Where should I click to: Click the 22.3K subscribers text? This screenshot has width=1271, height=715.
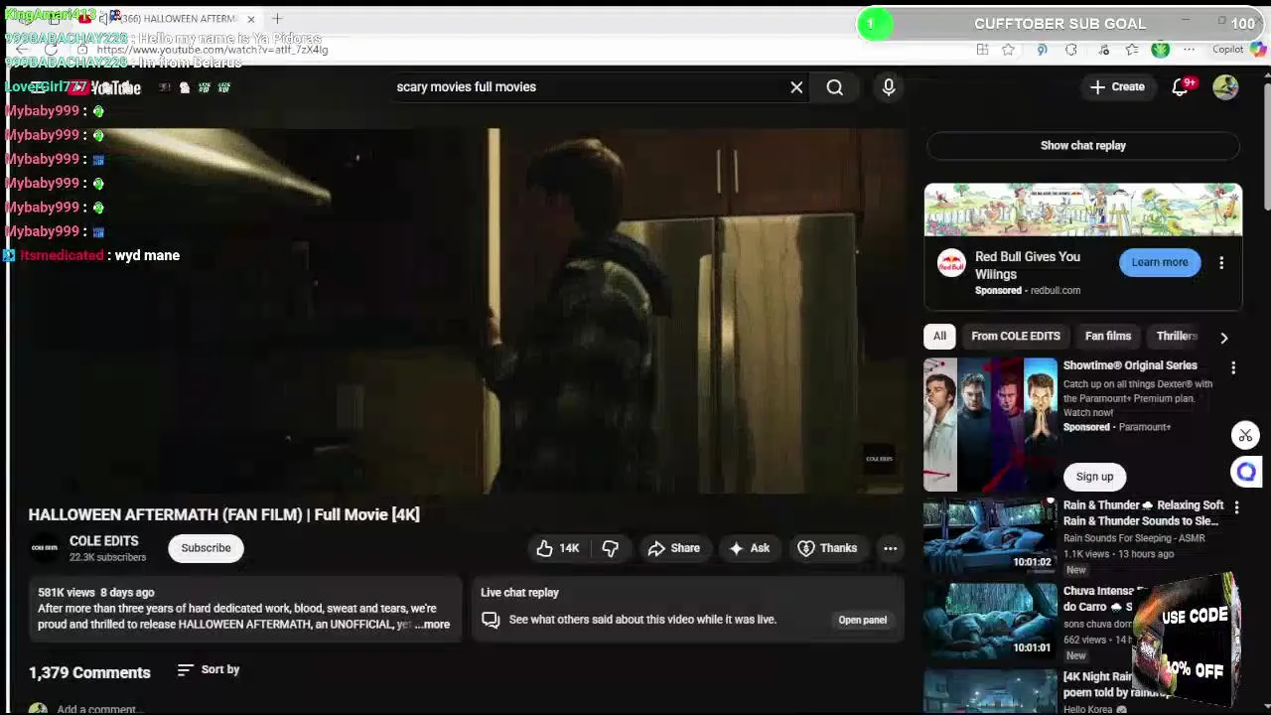tap(107, 558)
